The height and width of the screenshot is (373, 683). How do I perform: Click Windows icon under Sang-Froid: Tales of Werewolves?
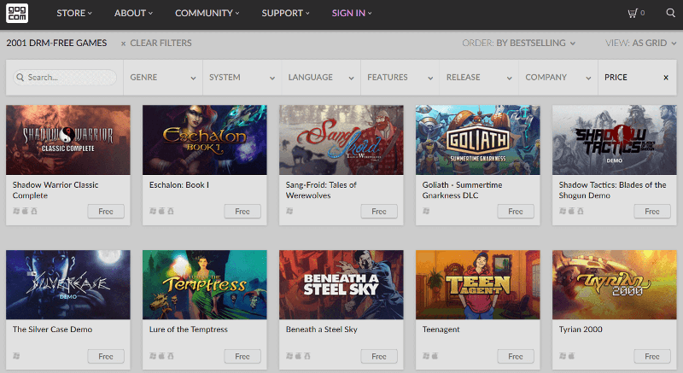tap(289, 211)
